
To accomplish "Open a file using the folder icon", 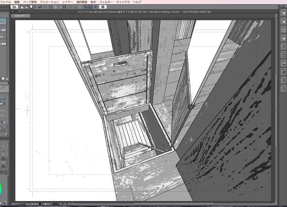I will (26, 7).
